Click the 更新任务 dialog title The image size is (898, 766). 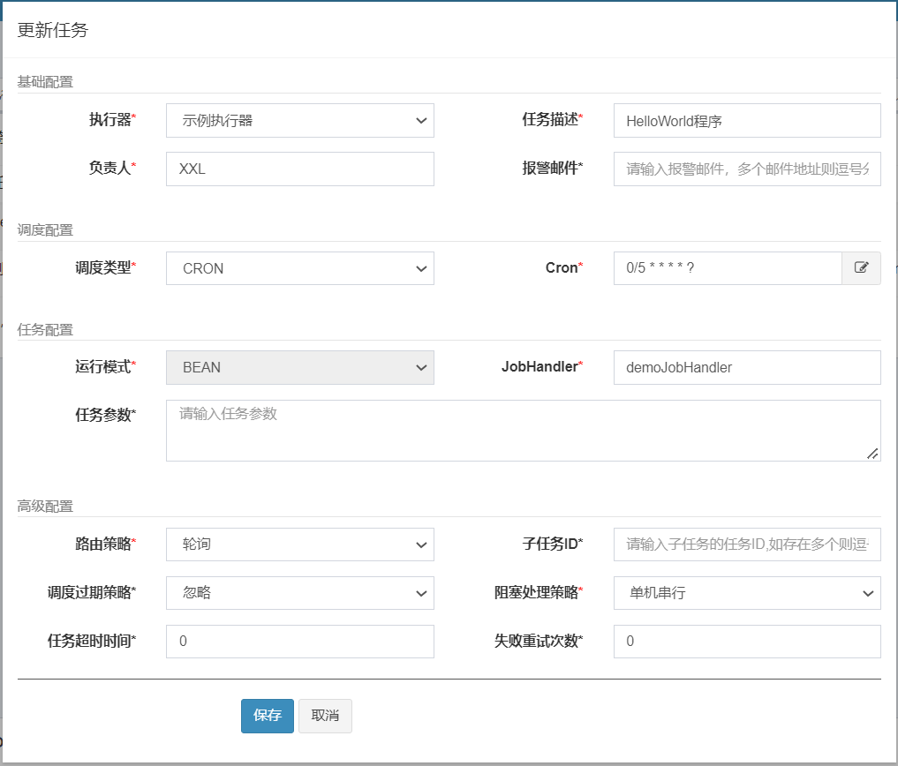click(53, 30)
